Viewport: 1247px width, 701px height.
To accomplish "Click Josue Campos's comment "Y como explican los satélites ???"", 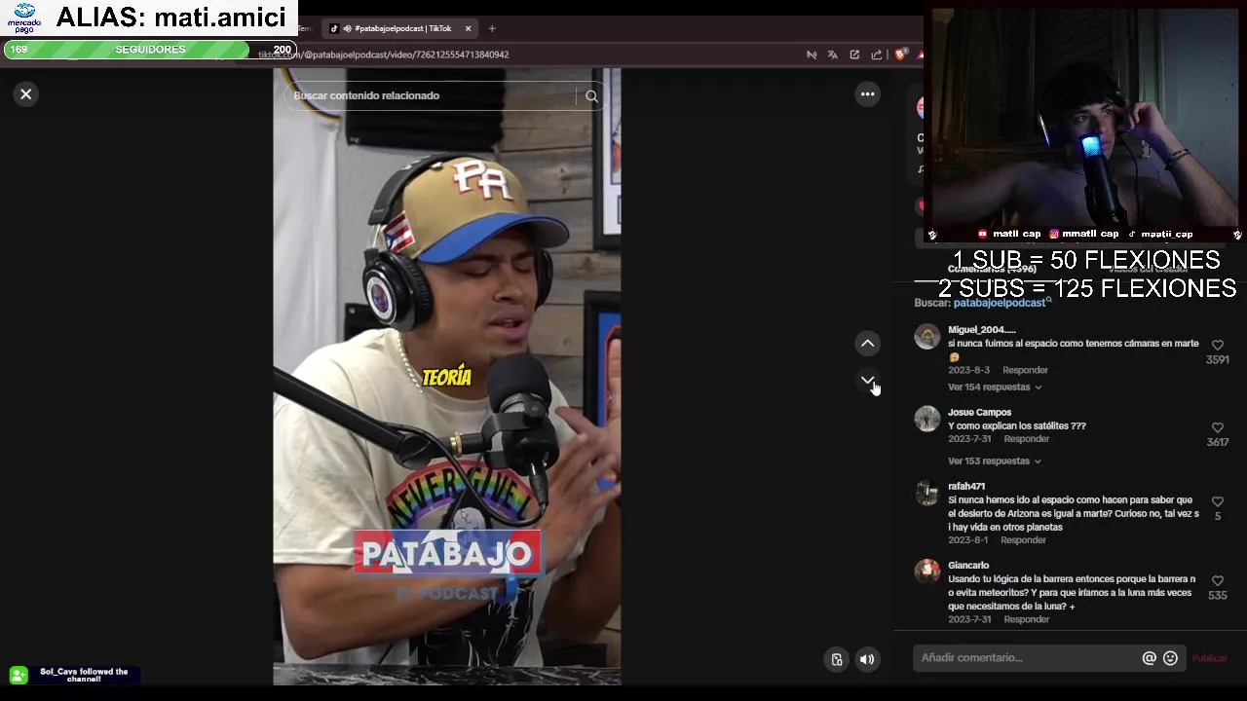I will (x=1016, y=425).
